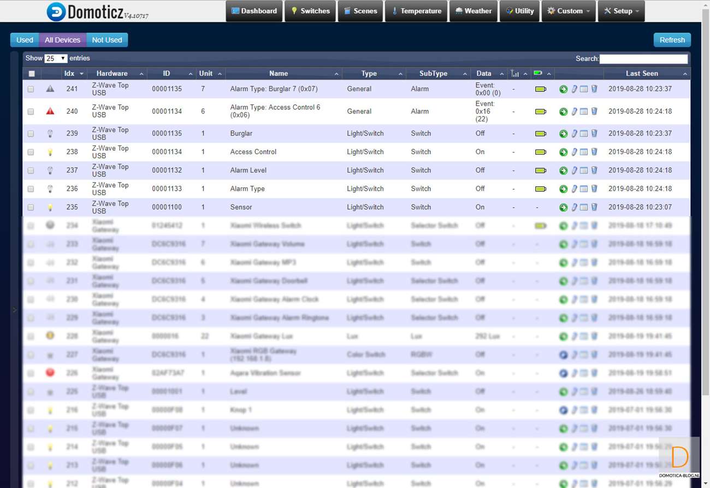Open the log table icon for Alarm Level
The width and height of the screenshot is (710, 488).
(x=584, y=170)
